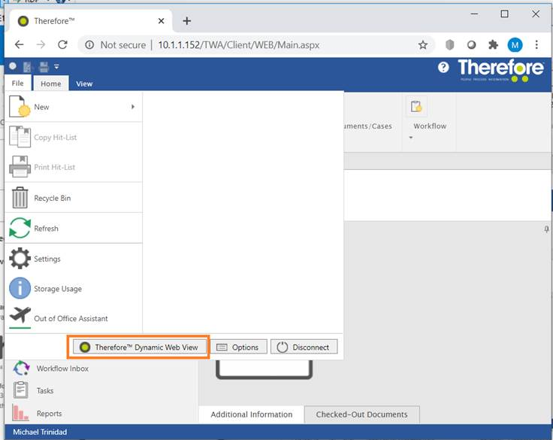The image size is (553, 440).
Task: Click the help question mark icon
Action: tap(443, 68)
